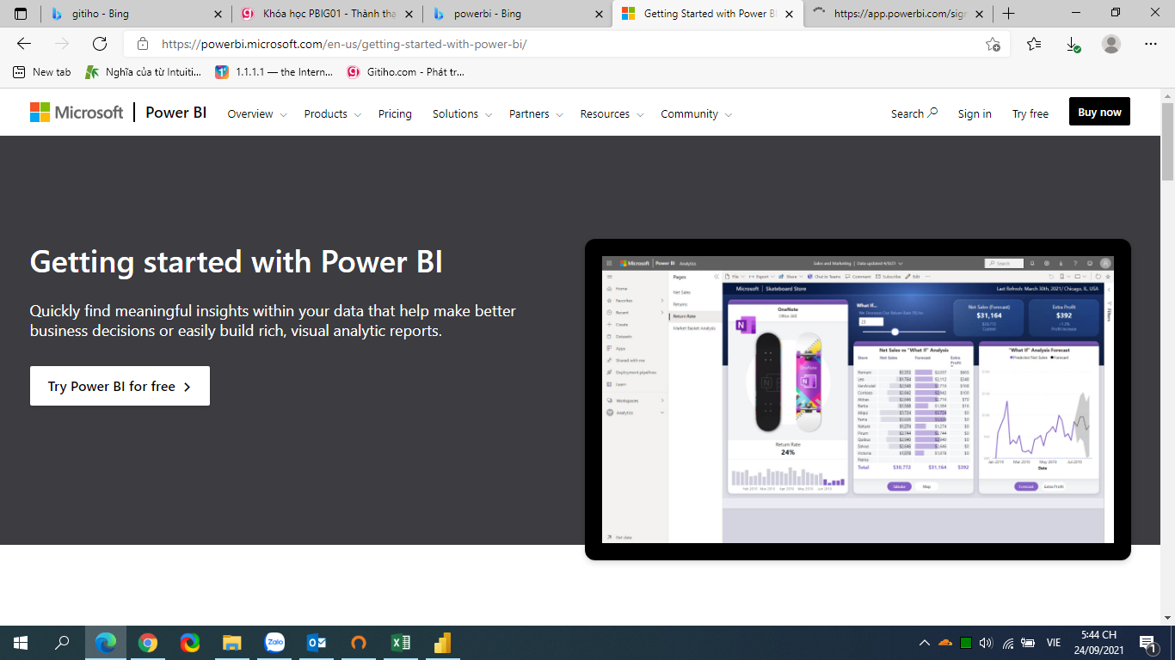Image resolution: width=1175 pixels, height=660 pixels.
Task: Click the Microsoft logo
Action: click(x=77, y=113)
